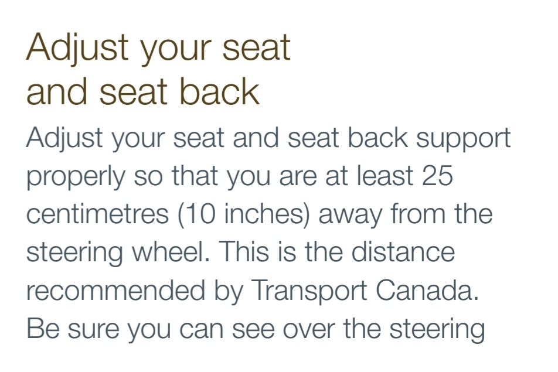Click the word "properly"
Viewport: 558px width, 372px height.
pyautogui.click(x=76, y=177)
